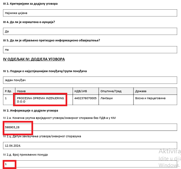Click the 'III 2. Критеријуми за додјелу уговора' label
181x169 pixels.
(x=30, y=4)
